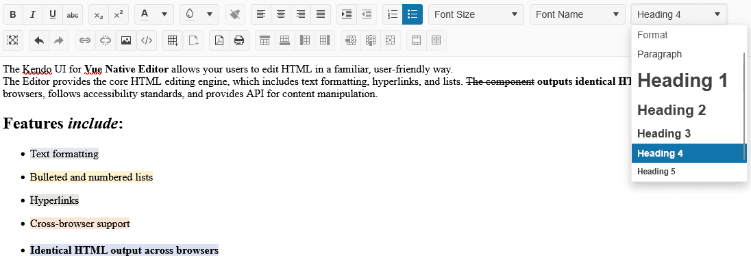Toggle Bold formatting
The height and width of the screenshot is (279, 751).
point(13,14)
